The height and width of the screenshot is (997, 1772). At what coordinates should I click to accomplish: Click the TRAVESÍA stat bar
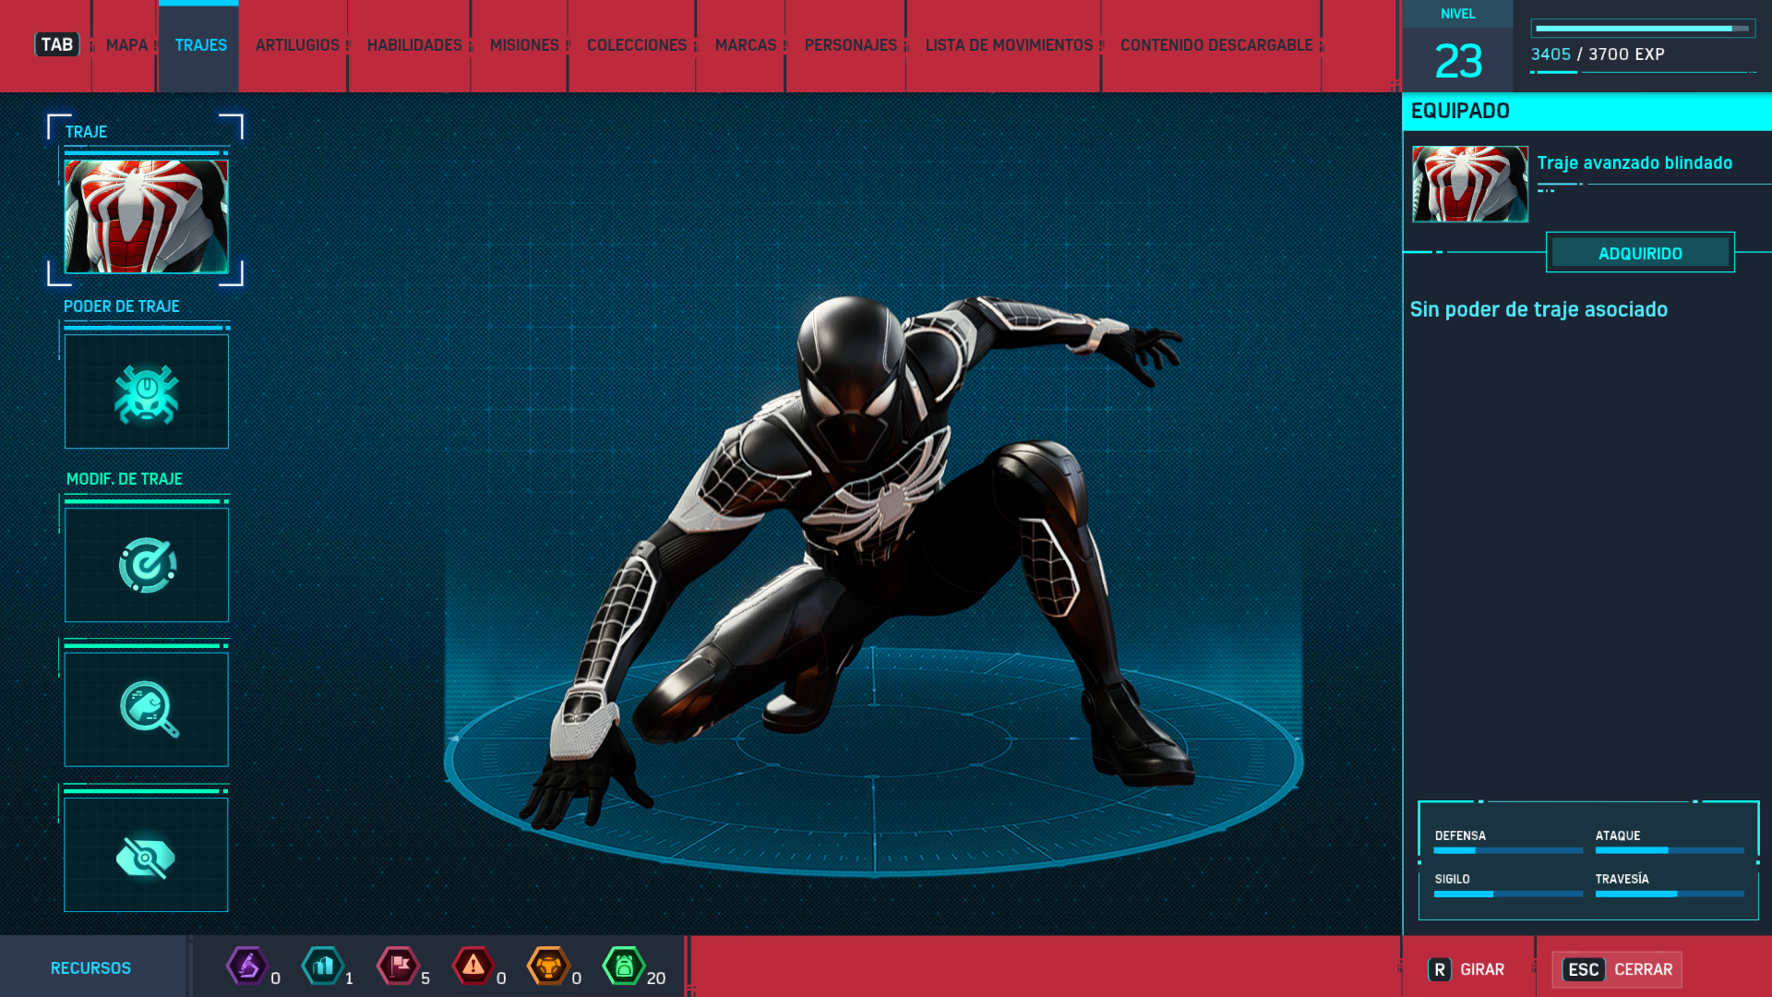[x=1669, y=894]
